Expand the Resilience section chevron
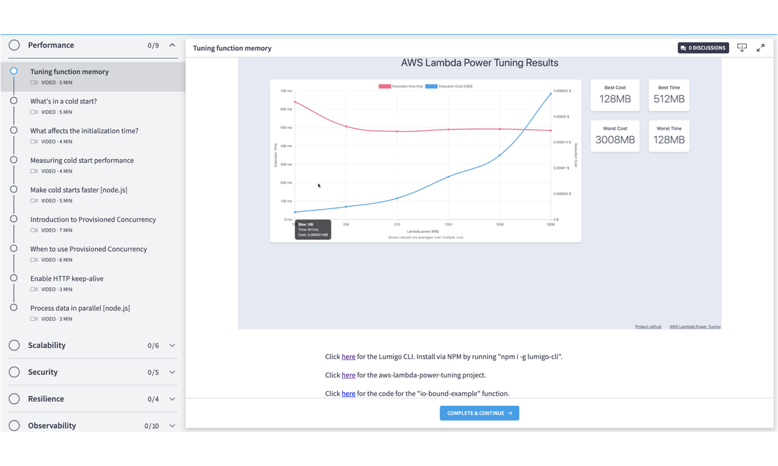Screen dimensions: 778x466 point(172,399)
